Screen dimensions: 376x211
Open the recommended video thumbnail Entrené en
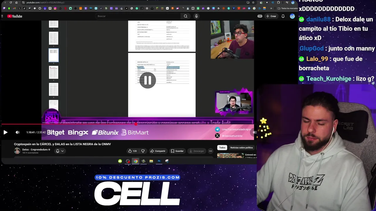[x=230, y=156]
